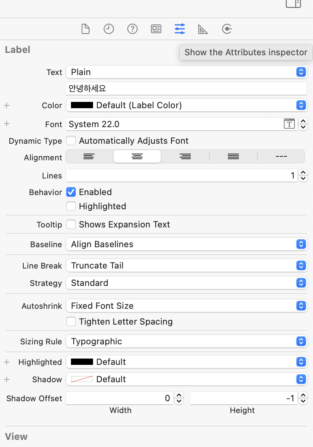Open Autoshrink dropdown Fixed Font Size
Screen dimensions: 313x447
187,306
